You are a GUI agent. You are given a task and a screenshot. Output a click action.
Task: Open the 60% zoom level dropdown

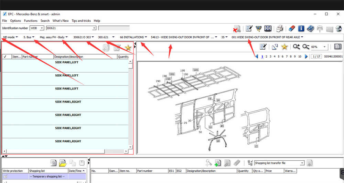324,47
